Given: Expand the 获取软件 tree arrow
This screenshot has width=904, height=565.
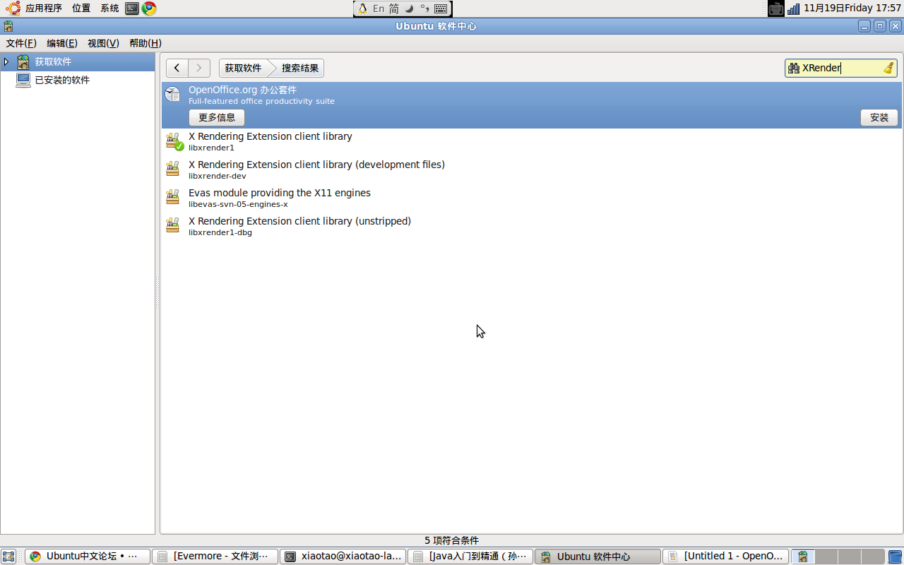Looking at the screenshot, I should (6, 61).
